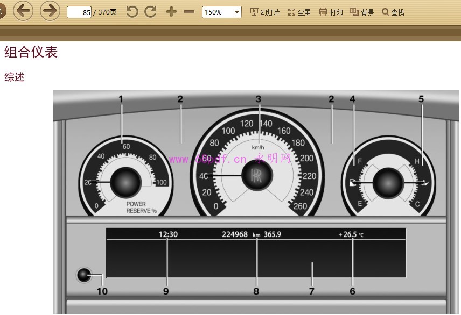The width and height of the screenshot is (461, 315).
Task: Click the page number field showing 85
Action: tap(79, 12)
